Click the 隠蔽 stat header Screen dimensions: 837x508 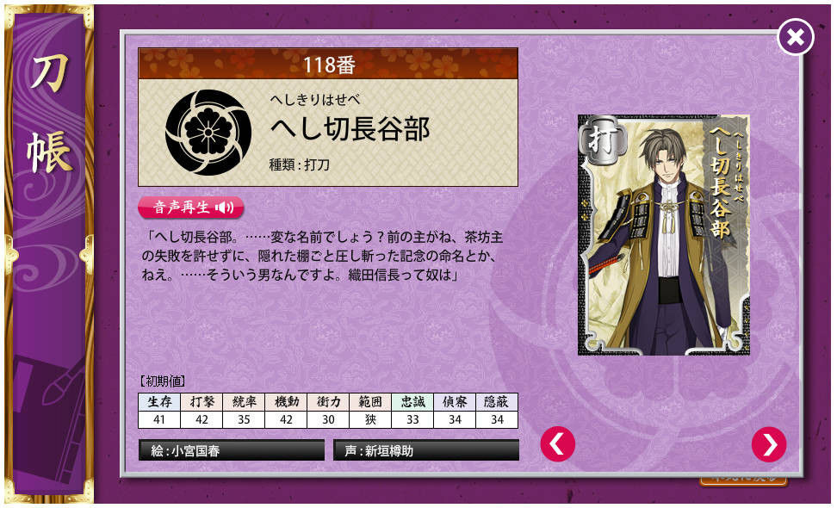[497, 402]
